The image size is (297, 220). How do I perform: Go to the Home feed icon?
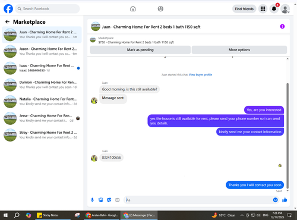coord(133,9)
